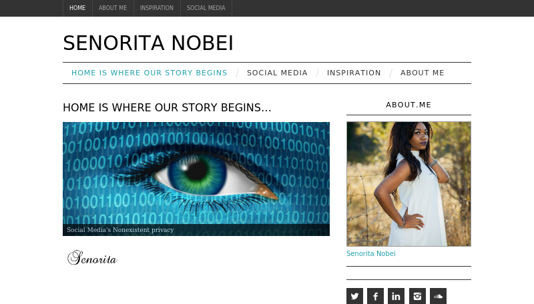Select Home in the top dark bar
The width and height of the screenshot is (534, 304).
(77, 8)
